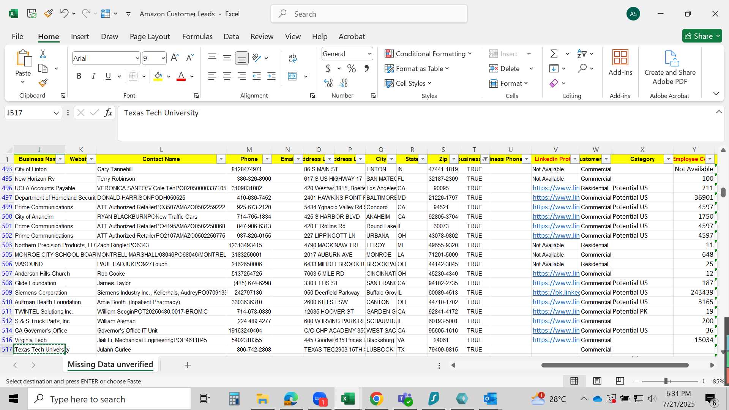Click the Wrap Text icon
The image size is (729, 410).
tap(292, 58)
